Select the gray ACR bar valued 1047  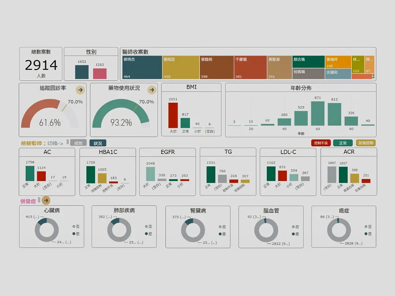point(332,174)
